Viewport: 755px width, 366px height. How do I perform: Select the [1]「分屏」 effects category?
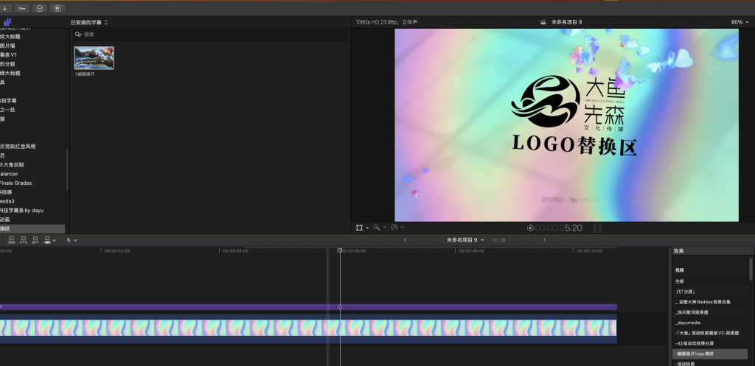pyautogui.click(x=686, y=292)
